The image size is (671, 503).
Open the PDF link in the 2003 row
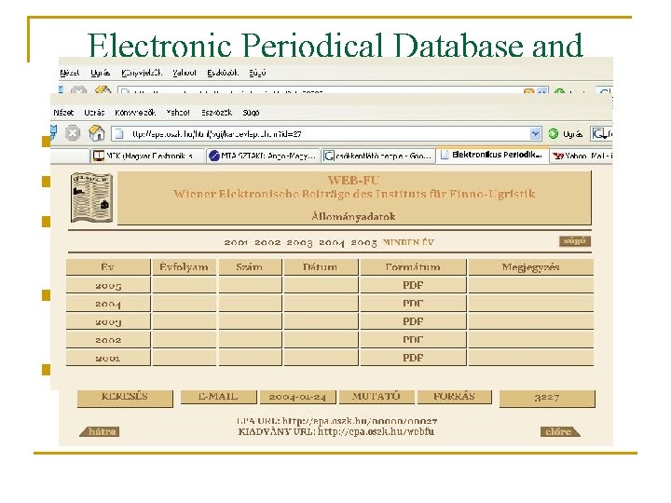[413, 321]
